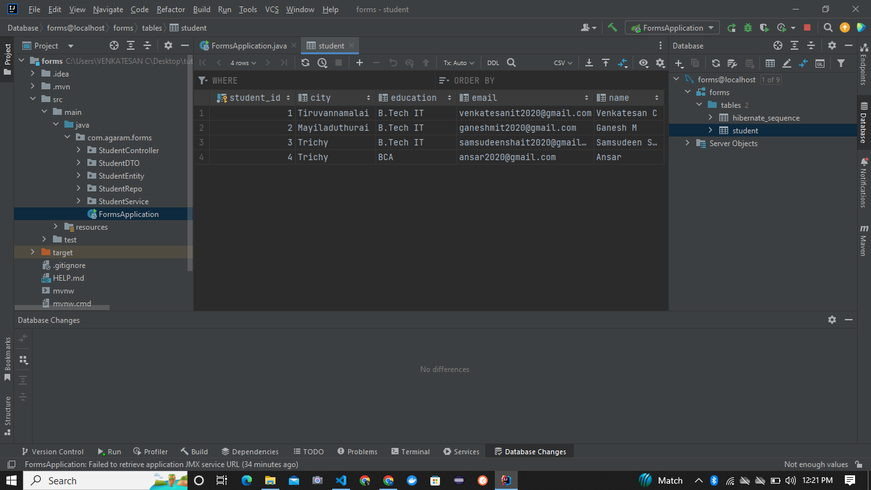Click the Build hammer icon
The image size is (871, 490).
[x=612, y=27]
